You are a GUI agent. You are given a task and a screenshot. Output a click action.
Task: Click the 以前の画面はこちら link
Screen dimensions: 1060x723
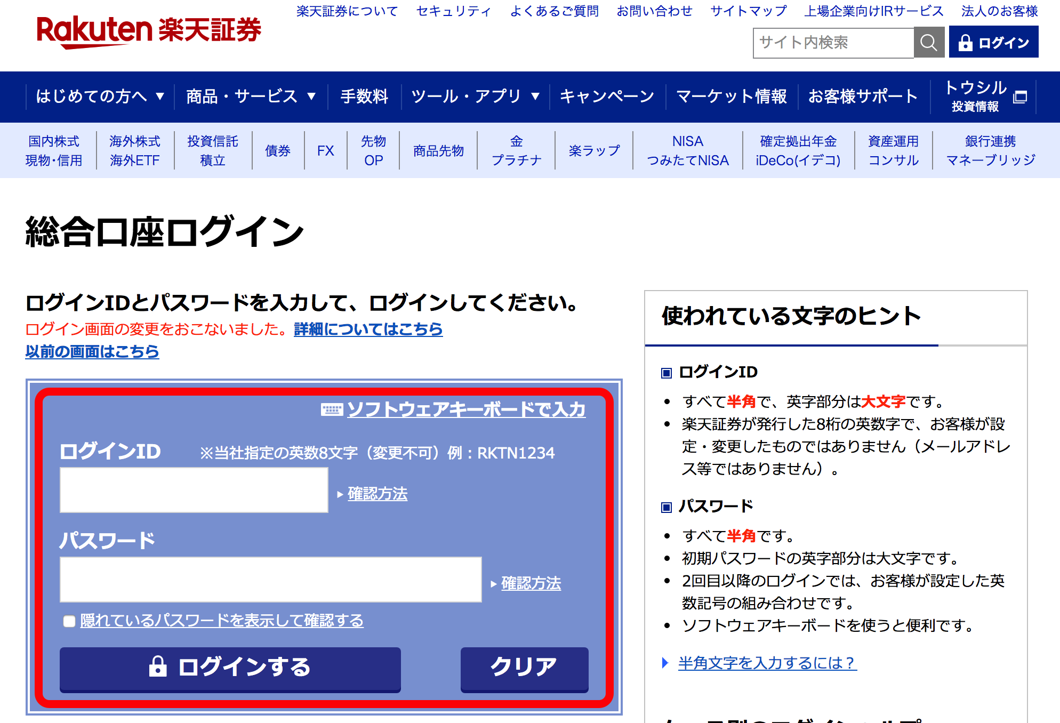click(92, 352)
